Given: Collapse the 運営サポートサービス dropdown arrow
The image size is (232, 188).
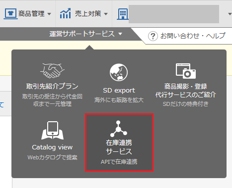Looking at the screenshot, I should 120,34.
